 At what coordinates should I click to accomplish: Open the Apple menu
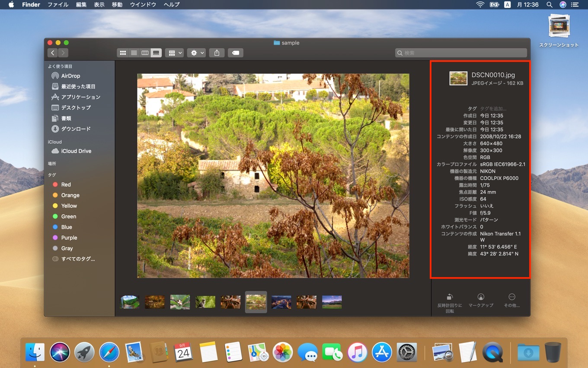coord(11,4)
